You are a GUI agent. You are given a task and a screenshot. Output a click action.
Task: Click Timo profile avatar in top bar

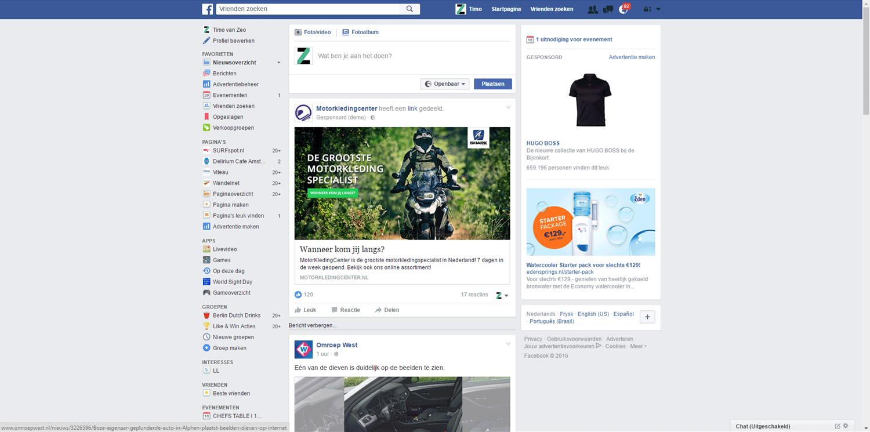point(461,9)
